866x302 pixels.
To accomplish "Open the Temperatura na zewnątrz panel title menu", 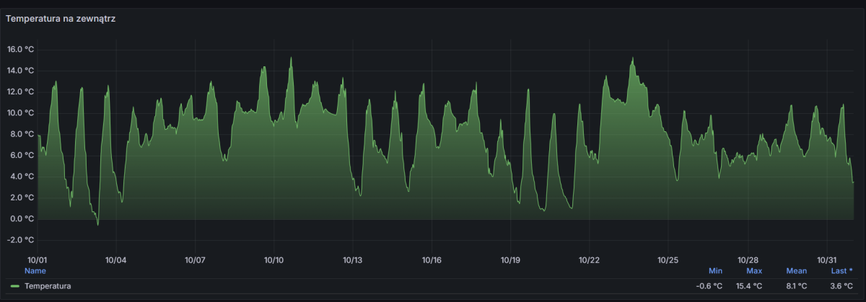I will click(x=61, y=19).
